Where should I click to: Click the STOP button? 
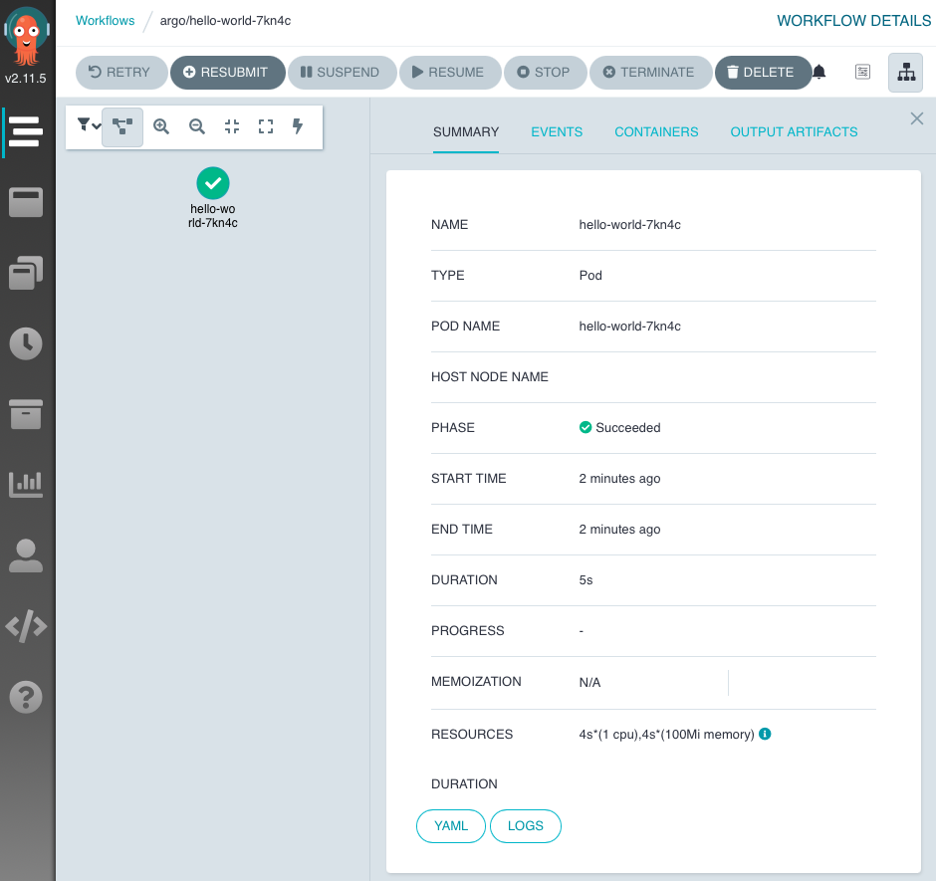click(x=545, y=73)
